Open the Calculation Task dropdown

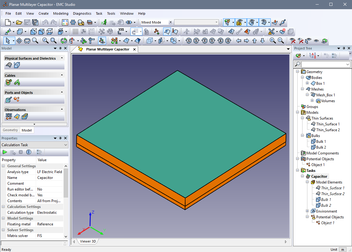click(66, 145)
